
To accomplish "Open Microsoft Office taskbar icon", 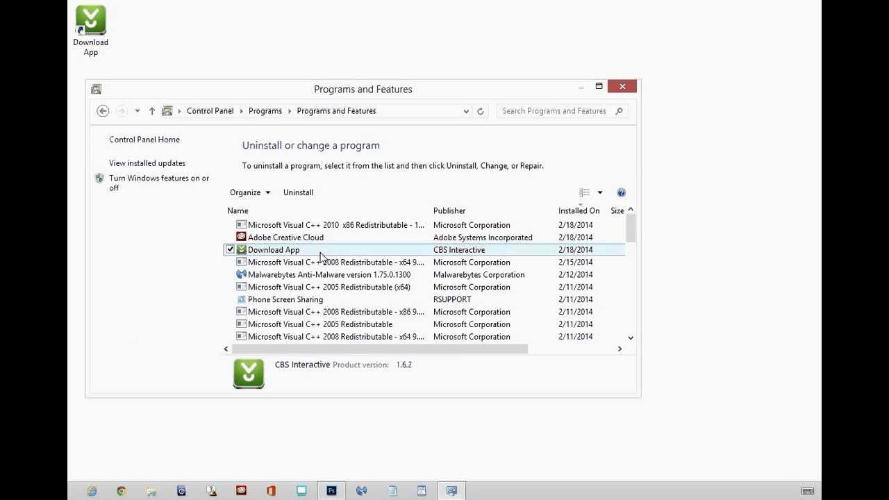I will (x=271, y=491).
